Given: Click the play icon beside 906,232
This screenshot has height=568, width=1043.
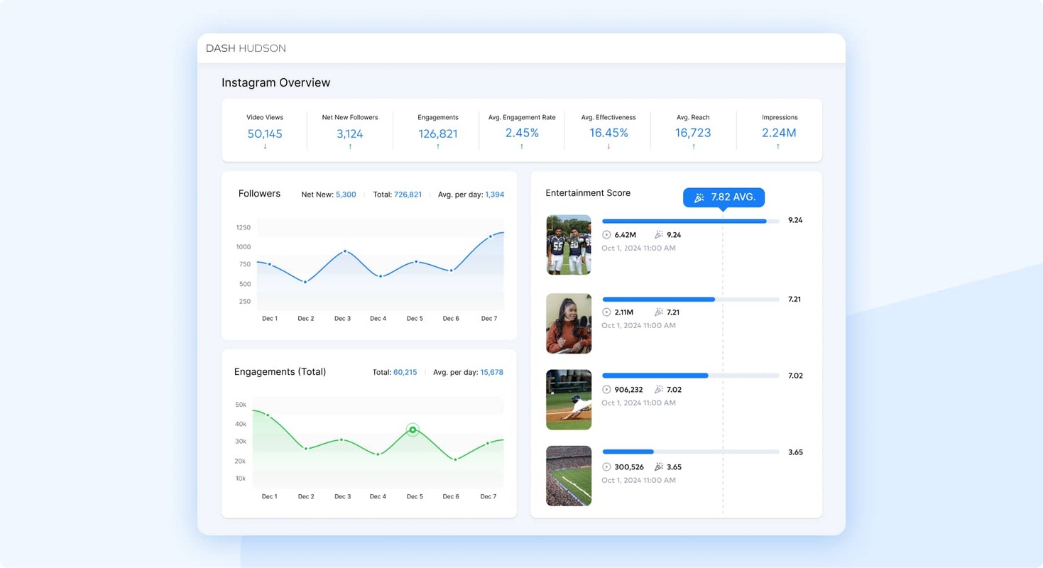Looking at the screenshot, I should [606, 389].
